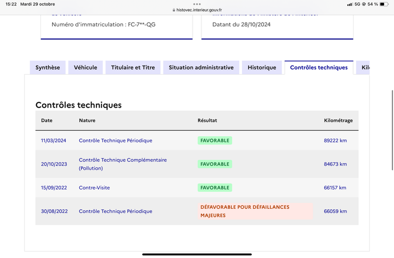Click the Résultat column header

point(207,120)
